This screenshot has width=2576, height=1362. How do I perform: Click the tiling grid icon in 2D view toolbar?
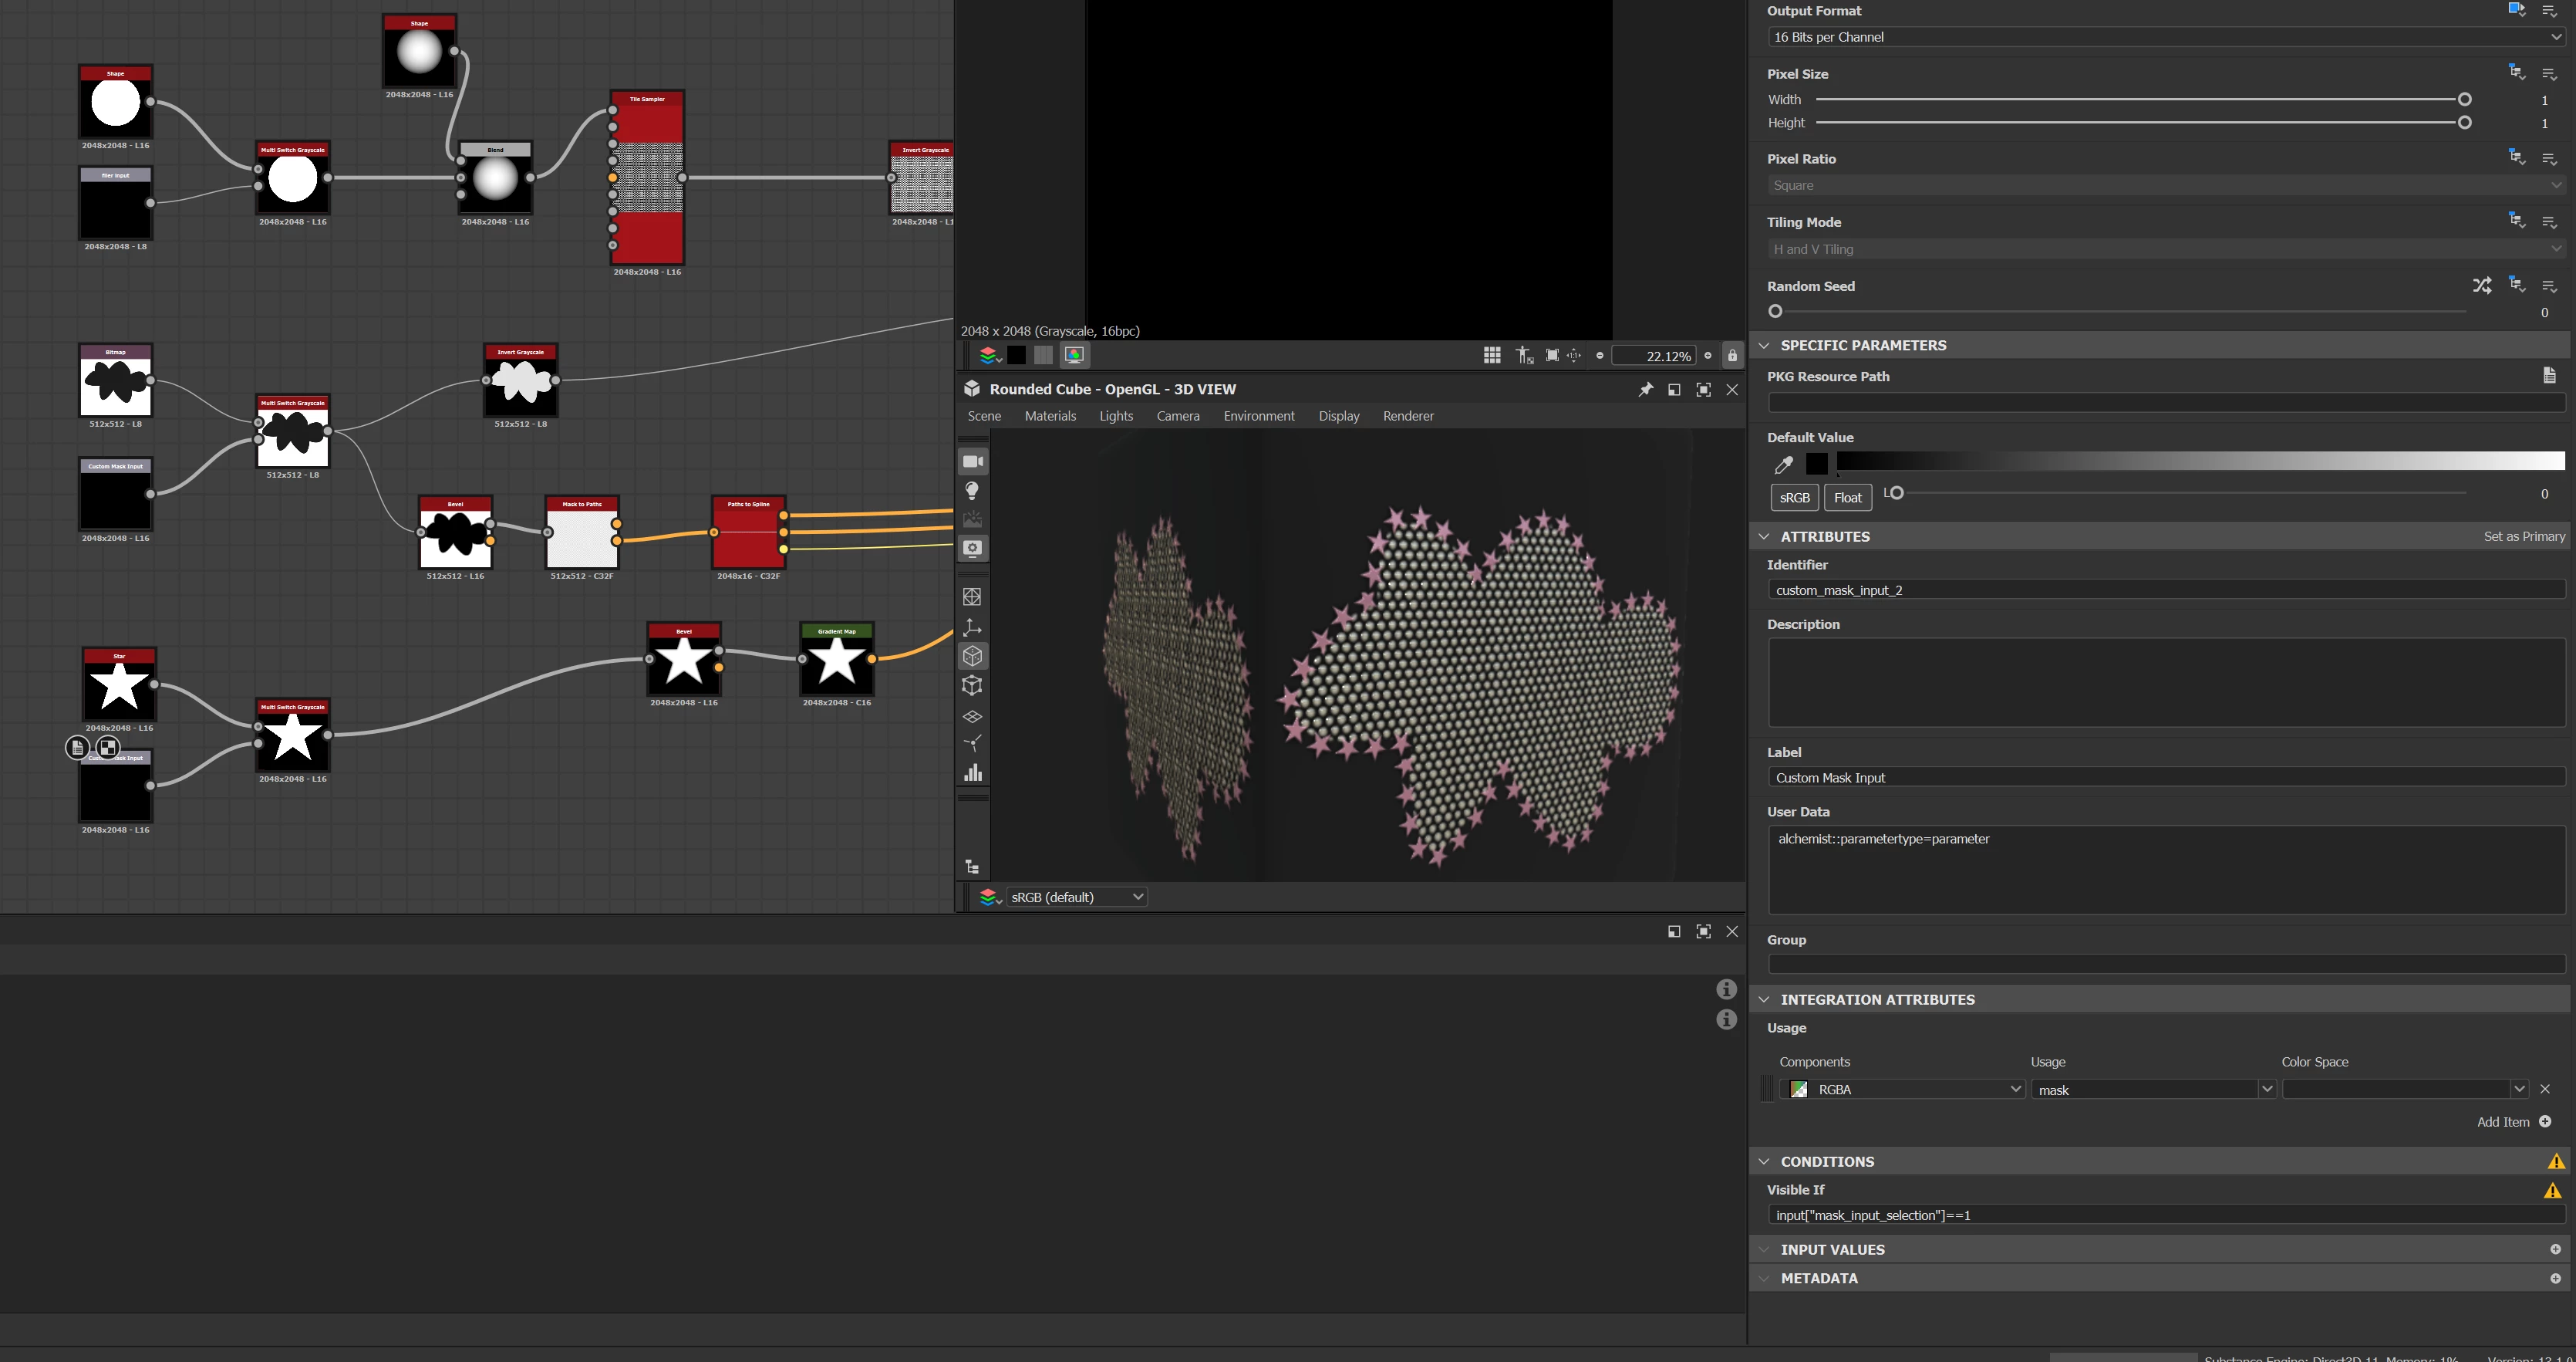tap(1491, 355)
